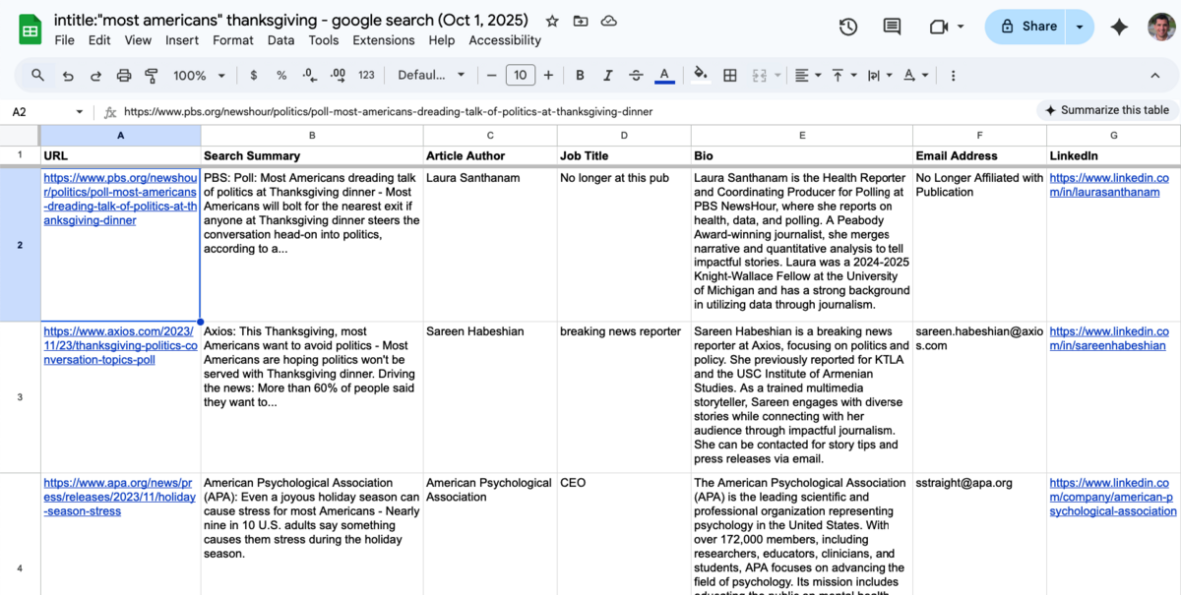Open the comments panel
The height and width of the screenshot is (595, 1181).
pos(892,27)
